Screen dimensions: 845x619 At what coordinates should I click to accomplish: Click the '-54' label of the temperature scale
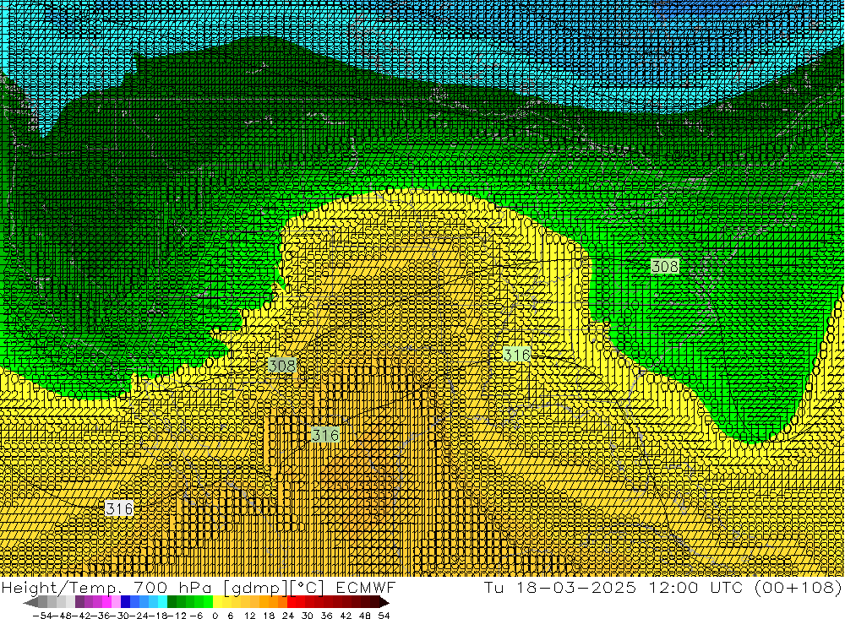[x=42, y=616]
